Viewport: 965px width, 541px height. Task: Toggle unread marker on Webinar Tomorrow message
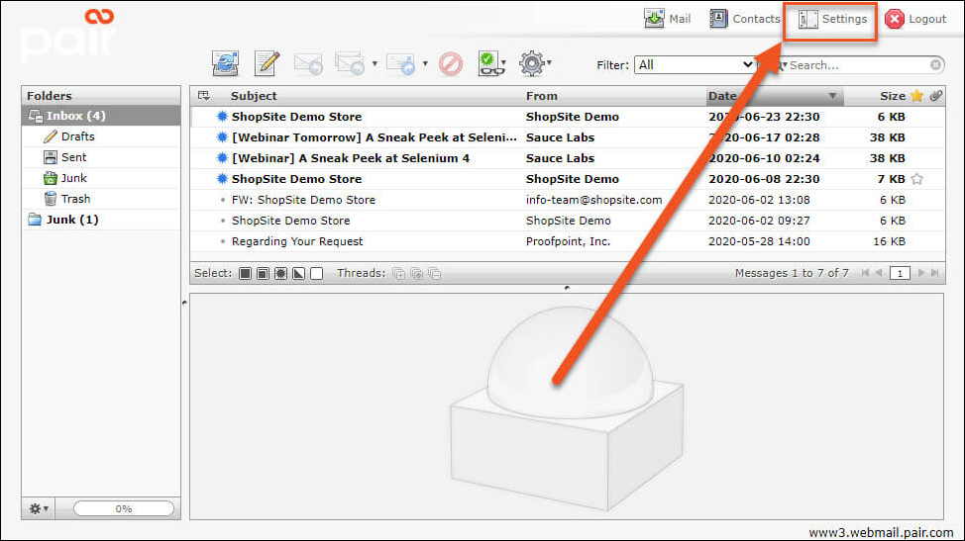pos(222,136)
